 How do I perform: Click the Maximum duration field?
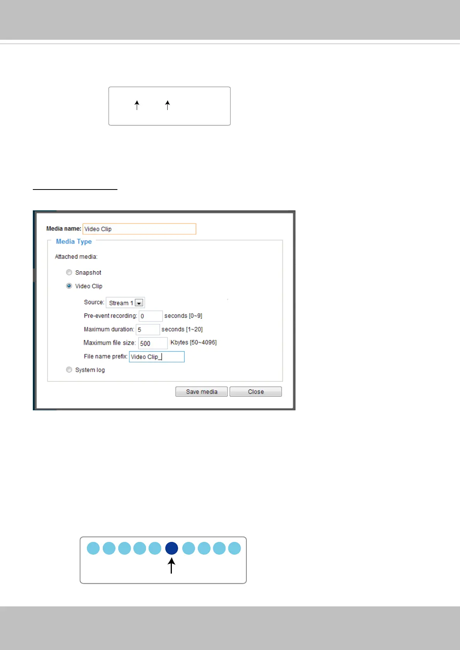[148, 330]
